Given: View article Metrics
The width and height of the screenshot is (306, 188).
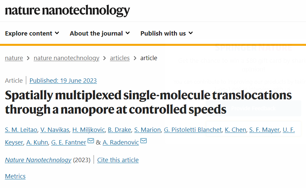Looking at the screenshot, I should 15,176.
